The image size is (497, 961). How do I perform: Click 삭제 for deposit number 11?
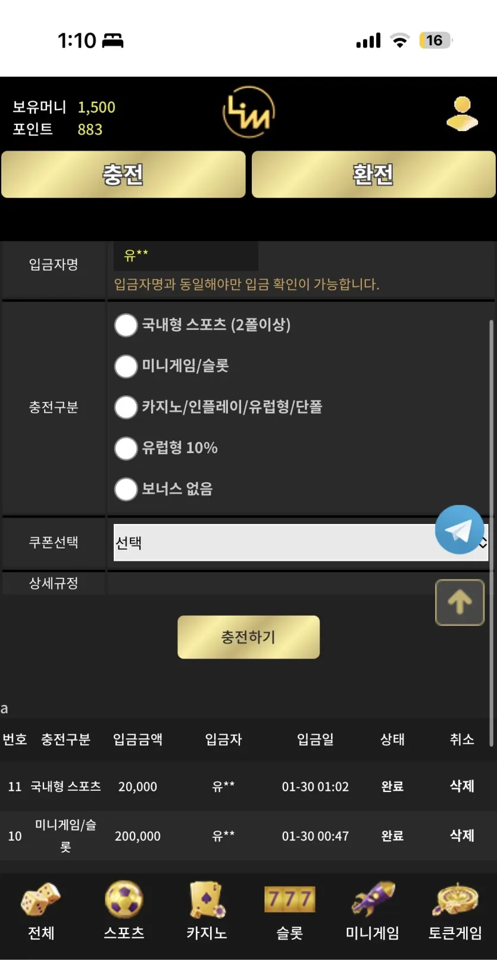tap(462, 786)
